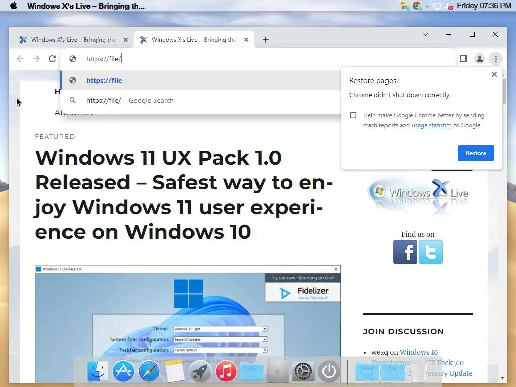Open the Trash can in the dock
The width and height of the screenshot is (516, 387).
pyautogui.click(x=419, y=372)
